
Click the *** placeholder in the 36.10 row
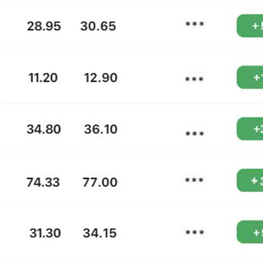(195, 134)
